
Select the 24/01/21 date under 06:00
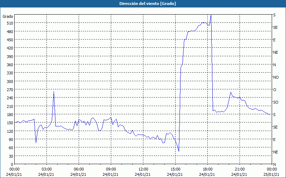79,174
